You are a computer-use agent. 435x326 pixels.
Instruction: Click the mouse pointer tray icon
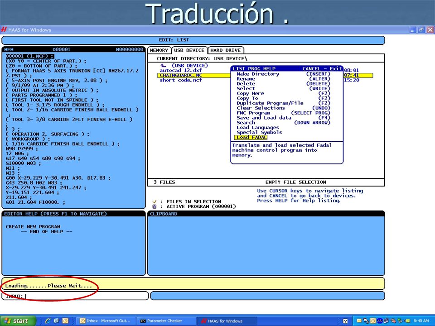(x=366, y=321)
